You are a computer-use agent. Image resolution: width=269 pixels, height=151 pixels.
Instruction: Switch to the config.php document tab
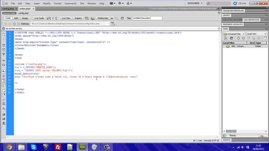[x=8, y=8]
